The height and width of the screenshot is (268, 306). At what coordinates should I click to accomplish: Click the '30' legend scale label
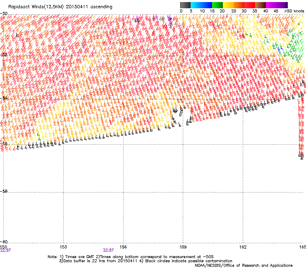click(x=244, y=11)
